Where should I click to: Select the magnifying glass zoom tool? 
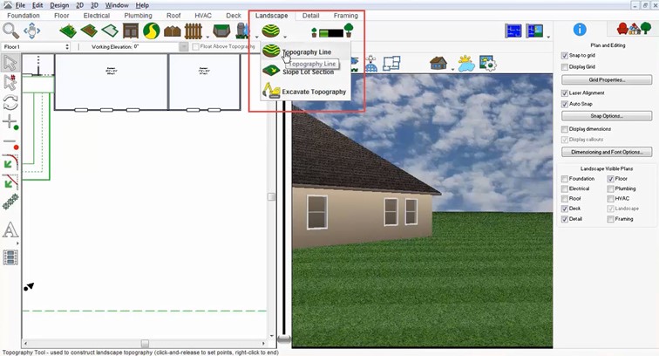click(10, 31)
